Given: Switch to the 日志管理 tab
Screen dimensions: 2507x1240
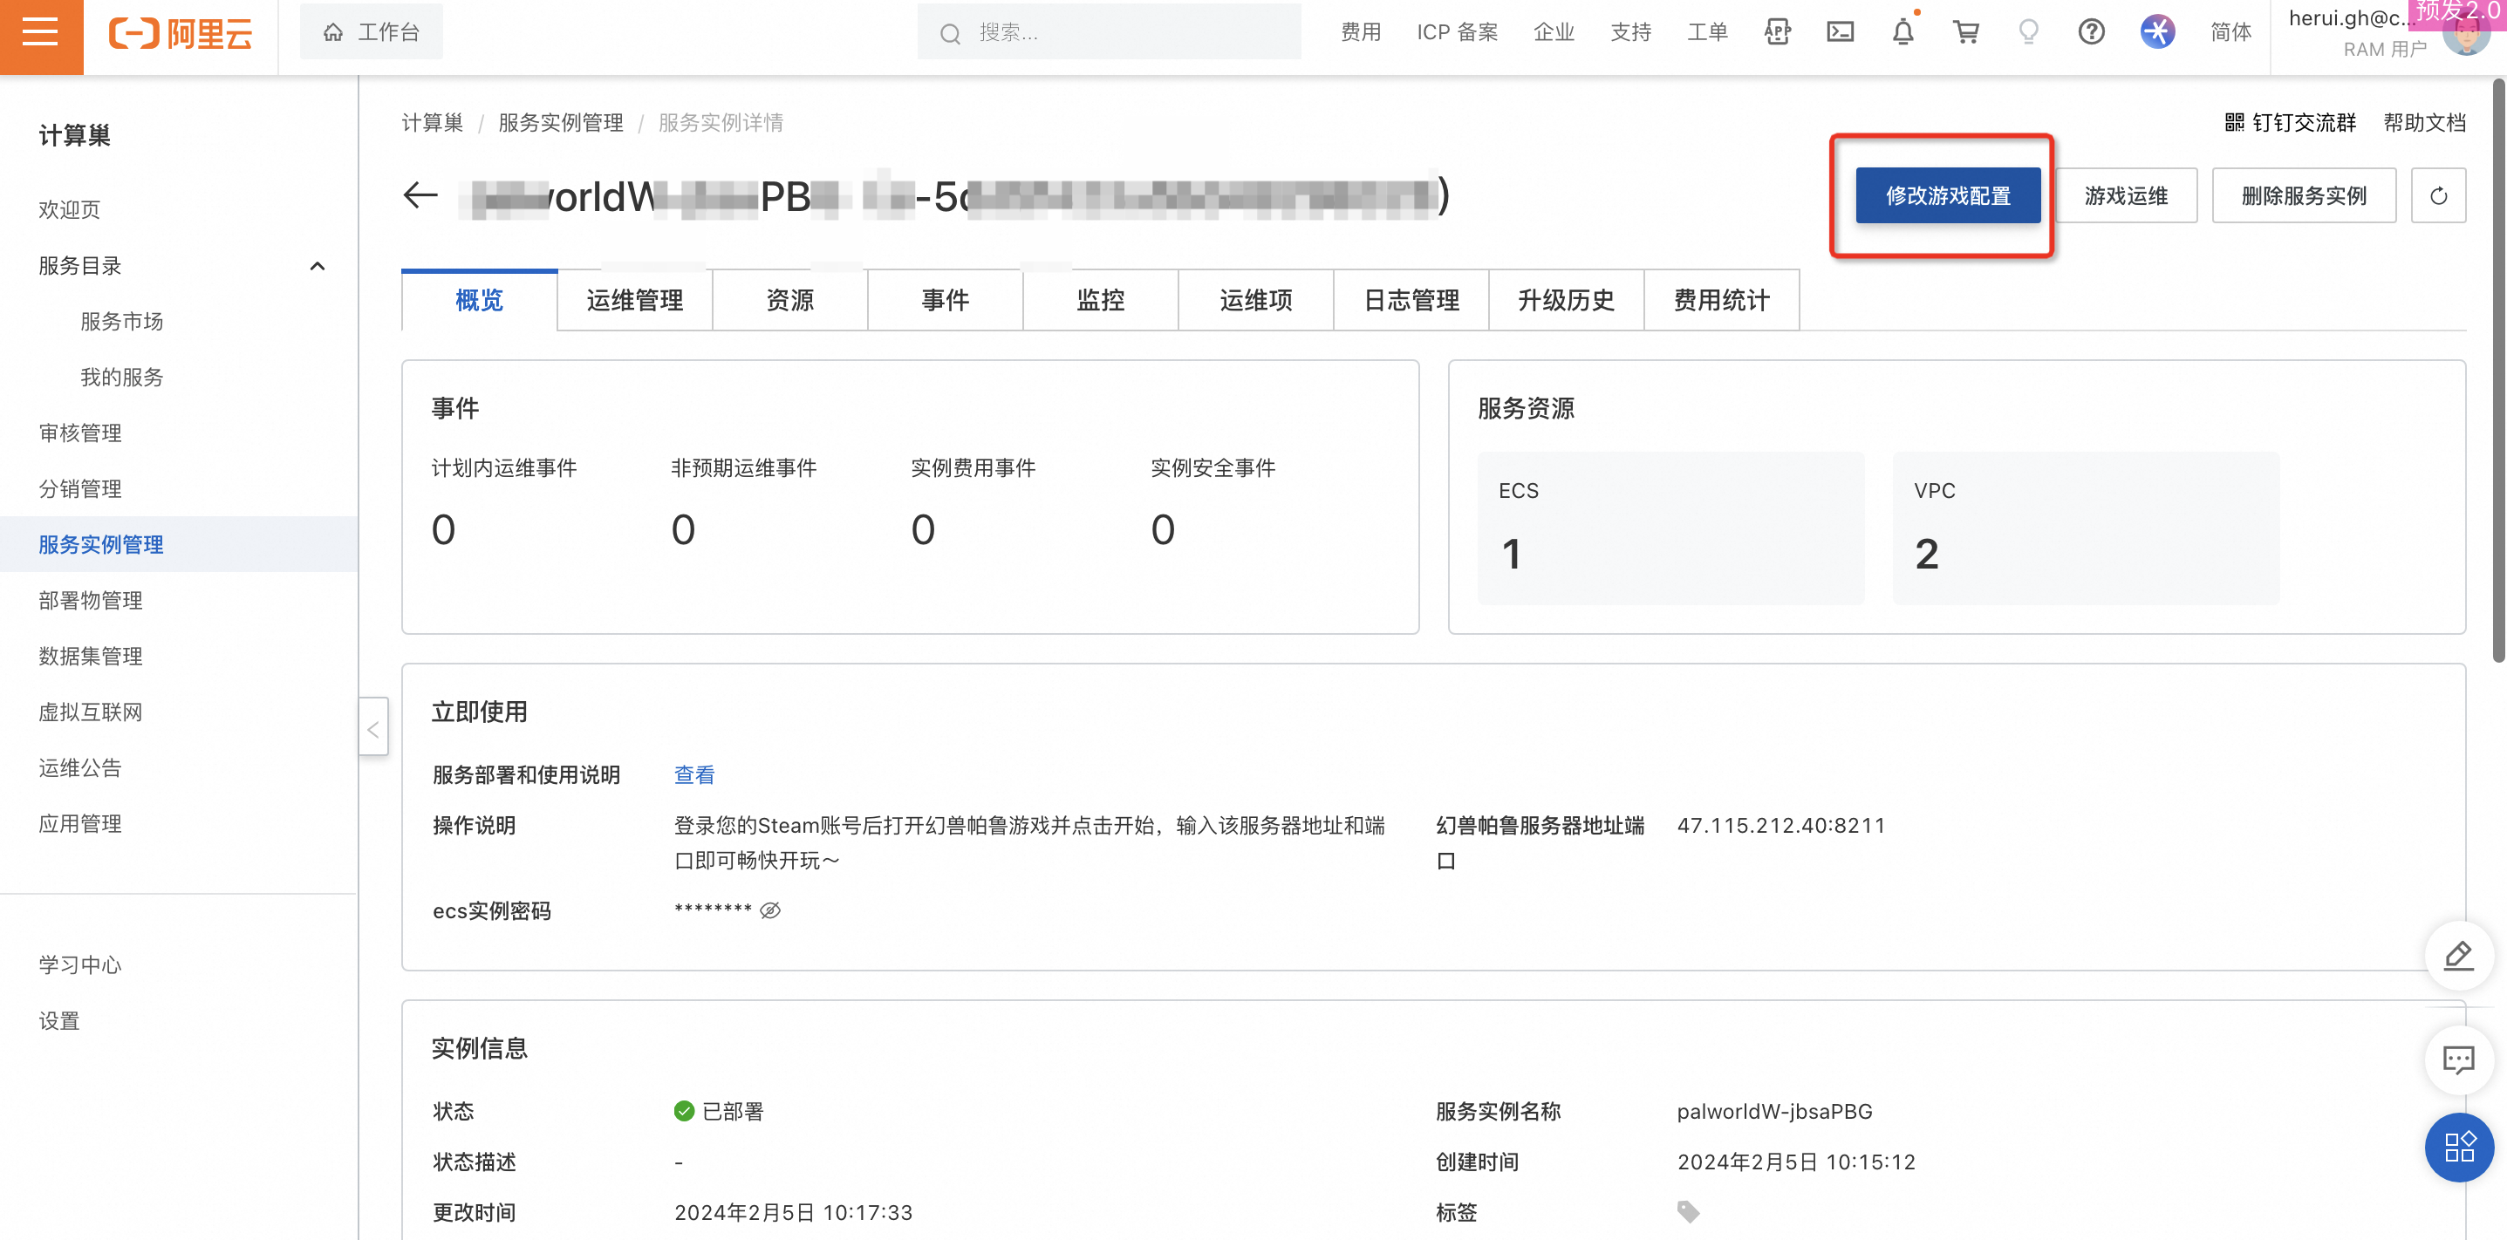Looking at the screenshot, I should 1411,301.
